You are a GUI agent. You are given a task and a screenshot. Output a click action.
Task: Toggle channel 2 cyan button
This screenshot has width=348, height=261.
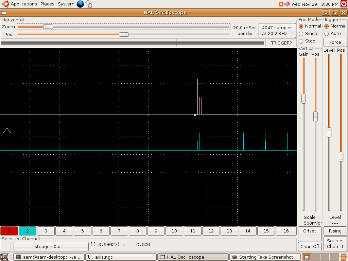pyautogui.click(x=28, y=231)
